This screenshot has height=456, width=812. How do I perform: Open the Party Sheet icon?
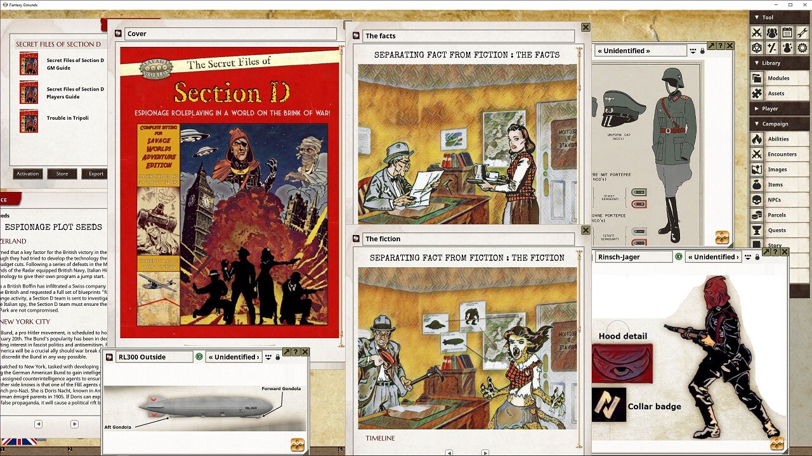[772, 32]
